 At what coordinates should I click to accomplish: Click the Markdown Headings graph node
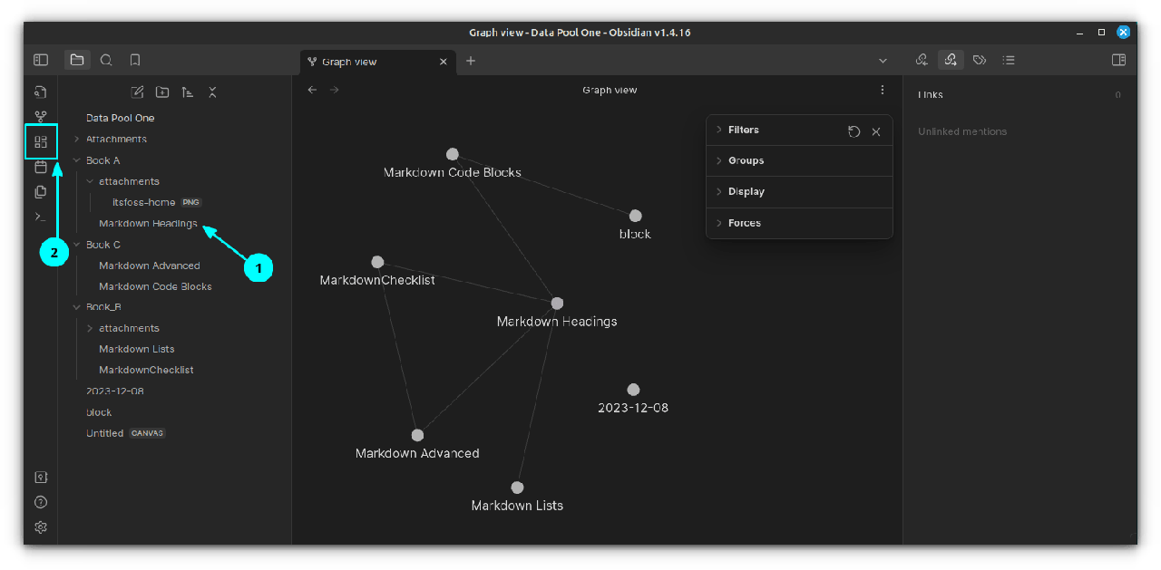[557, 303]
